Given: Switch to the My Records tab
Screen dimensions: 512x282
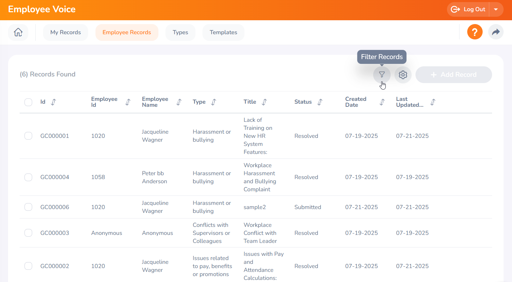Looking at the screenshot, I should pos(65,32).
